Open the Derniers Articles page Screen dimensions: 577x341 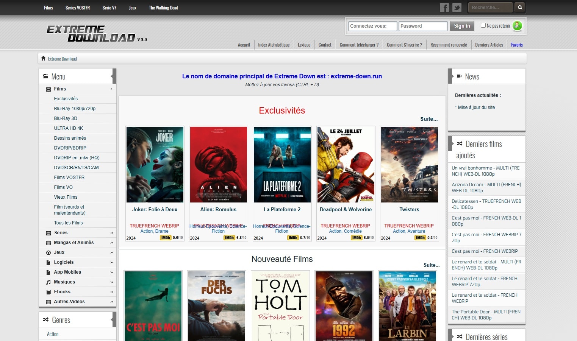click(489, 45)
